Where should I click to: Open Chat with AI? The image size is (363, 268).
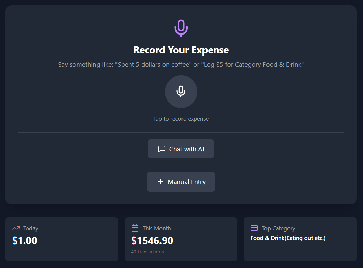pos(181,149)
